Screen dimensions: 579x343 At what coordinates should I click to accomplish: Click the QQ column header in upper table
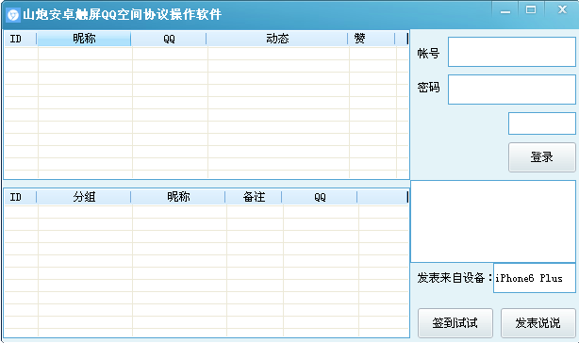169,39
